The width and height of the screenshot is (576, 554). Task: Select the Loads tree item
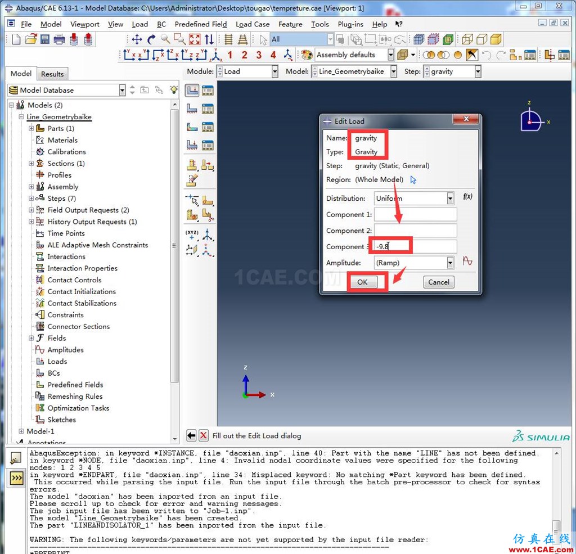point(57,362)
